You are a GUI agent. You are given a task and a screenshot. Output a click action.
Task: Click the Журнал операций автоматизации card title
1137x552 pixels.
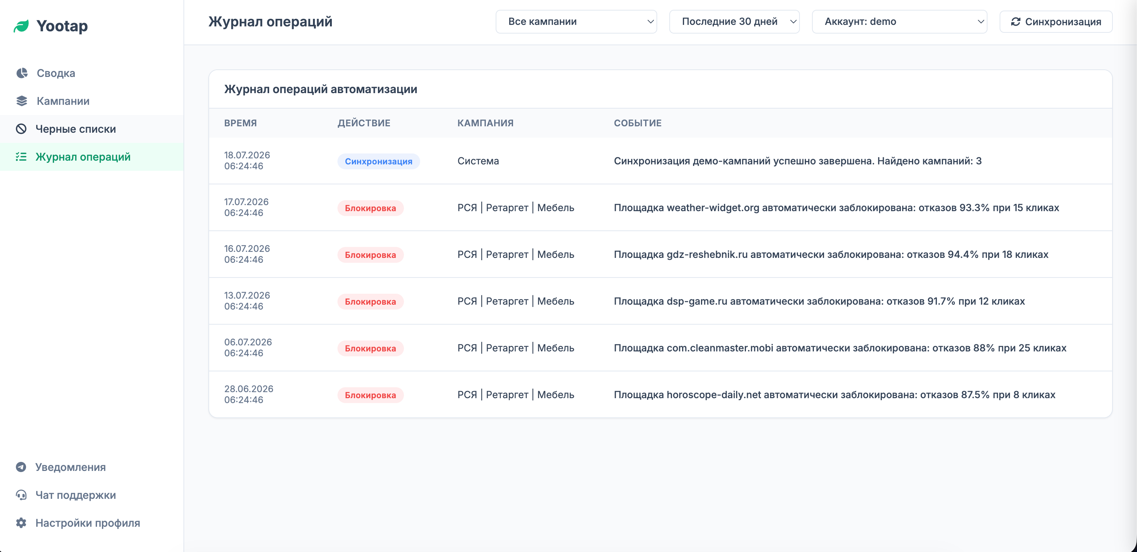320,89
